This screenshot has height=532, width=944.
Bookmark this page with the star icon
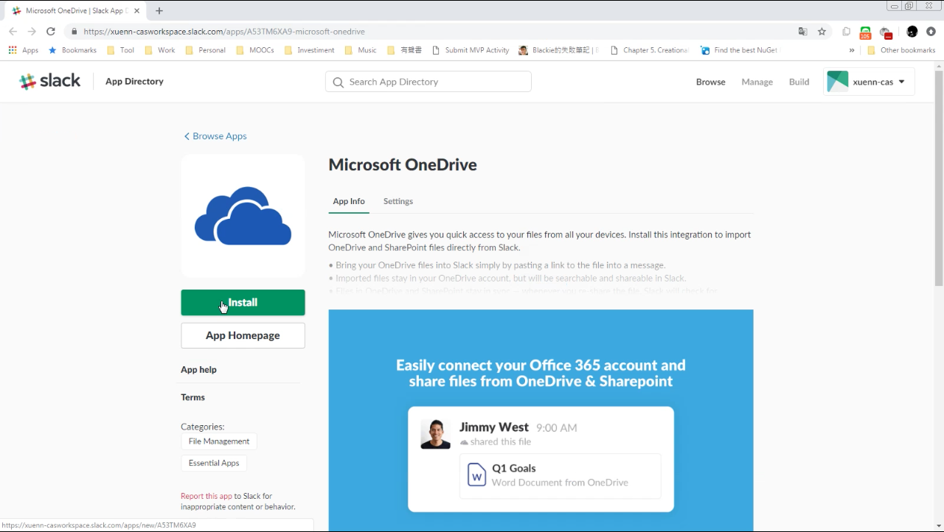point(822,32)
